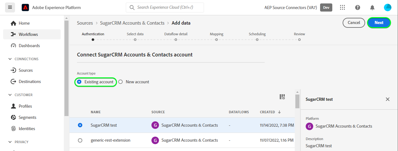
Task: Click the Sources breadcrumb link
Action: pos(85,23)
